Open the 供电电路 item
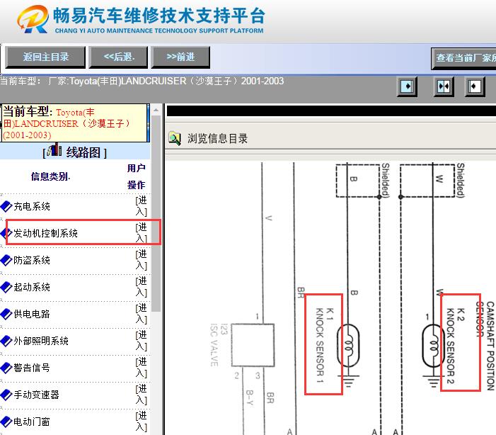 (x=32, y=315)
